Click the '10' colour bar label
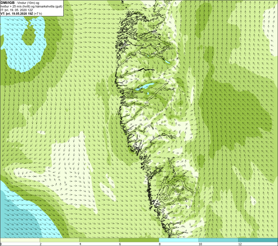Image resolution: width=278 pixels, height=246 pixels. (200, 244)
